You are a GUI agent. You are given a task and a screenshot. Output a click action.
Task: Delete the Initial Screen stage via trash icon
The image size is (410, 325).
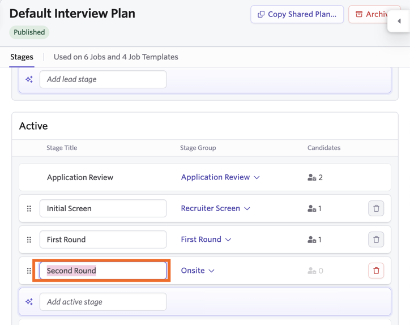tap(376, 208)
